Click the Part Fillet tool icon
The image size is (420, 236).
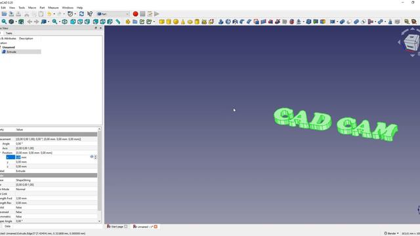pyautogui.click(x=242, y=22)
